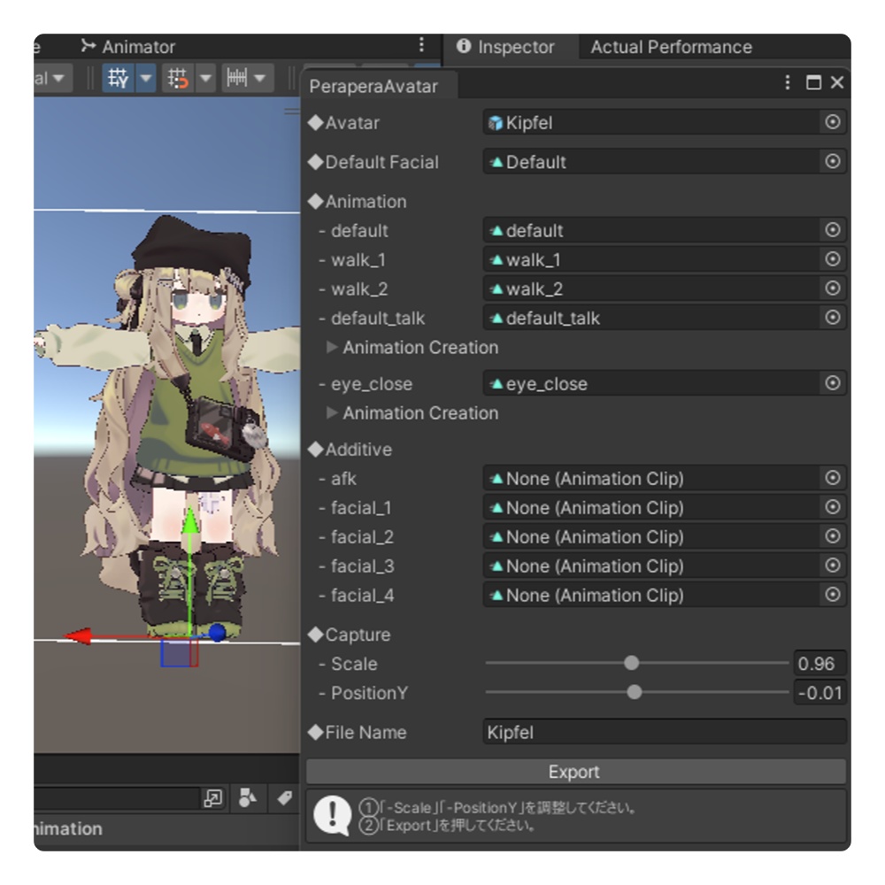
Task: Switch to the Actual Performance tab
Action: (x=671, y=47)
